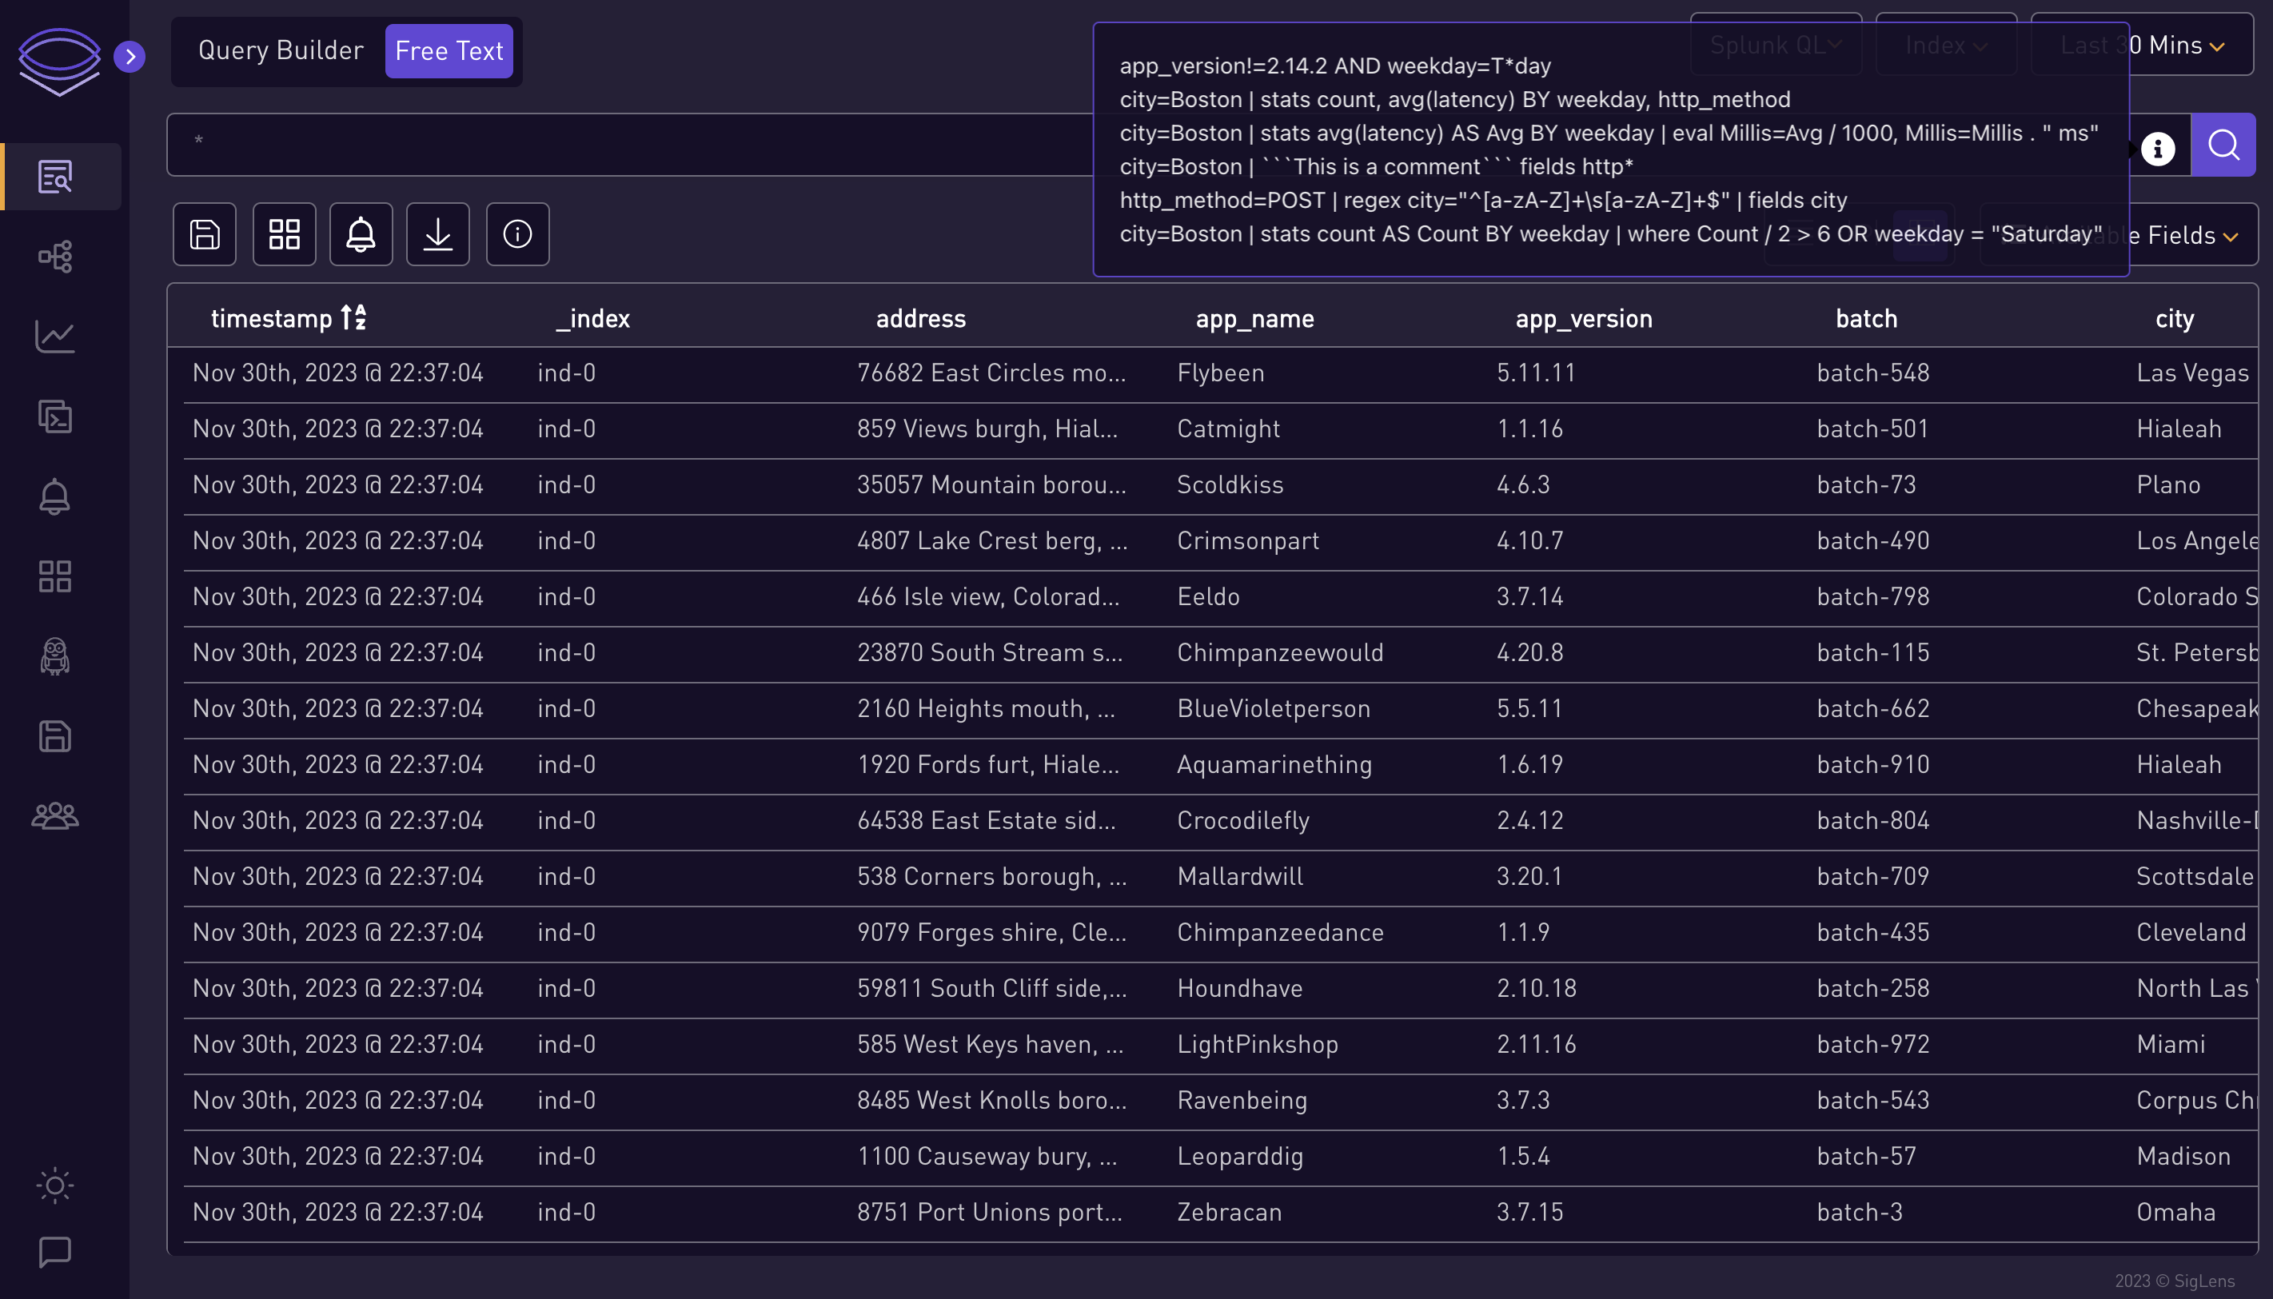Image resolution: width=2273 pixels, height=1299 pixels.
Task: Click the batch column header
Action: click(1866, 318)
